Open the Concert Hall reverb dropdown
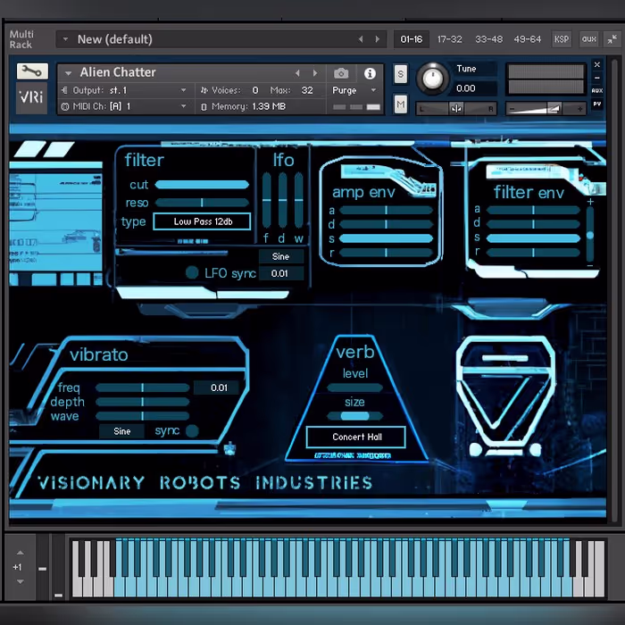Screen dimensions: 625x625 (x=356, y=437)
